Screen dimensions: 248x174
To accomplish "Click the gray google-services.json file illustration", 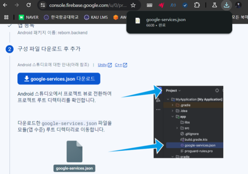I will pos(74,152).
